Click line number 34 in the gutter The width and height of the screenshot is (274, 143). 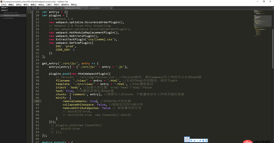(x=37, y=63)
